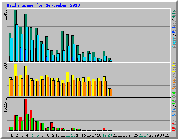The image size is (178, 139).
Task: Click day label 30 on the x-axis
Action: coord(162,135)
